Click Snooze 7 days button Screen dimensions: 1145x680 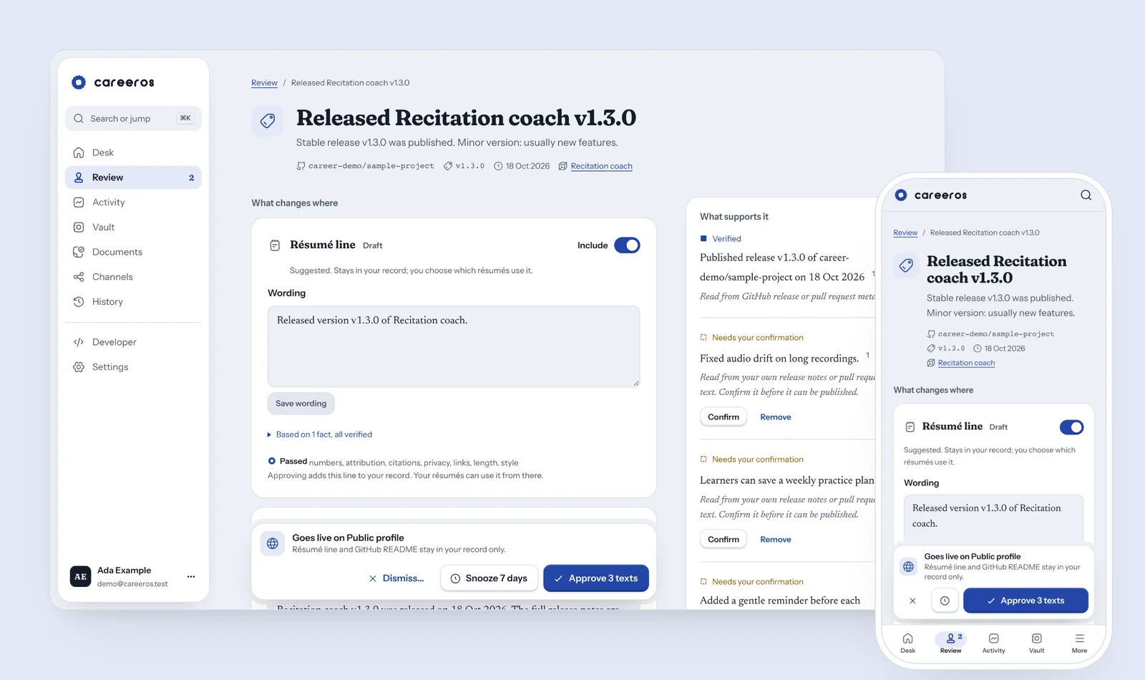point(489,578)
